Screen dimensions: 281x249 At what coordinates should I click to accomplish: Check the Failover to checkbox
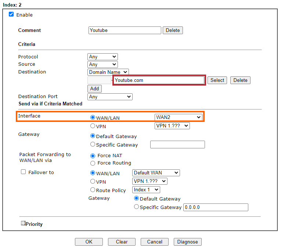(24, 172)
